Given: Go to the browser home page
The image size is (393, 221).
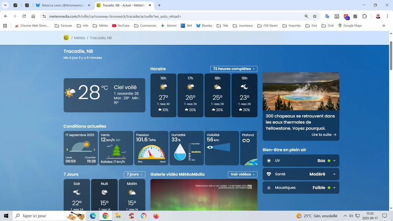Looking at the screenshot, I should pos(33,16).
